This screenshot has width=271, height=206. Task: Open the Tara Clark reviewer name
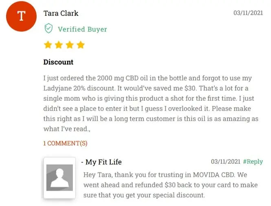61,13
